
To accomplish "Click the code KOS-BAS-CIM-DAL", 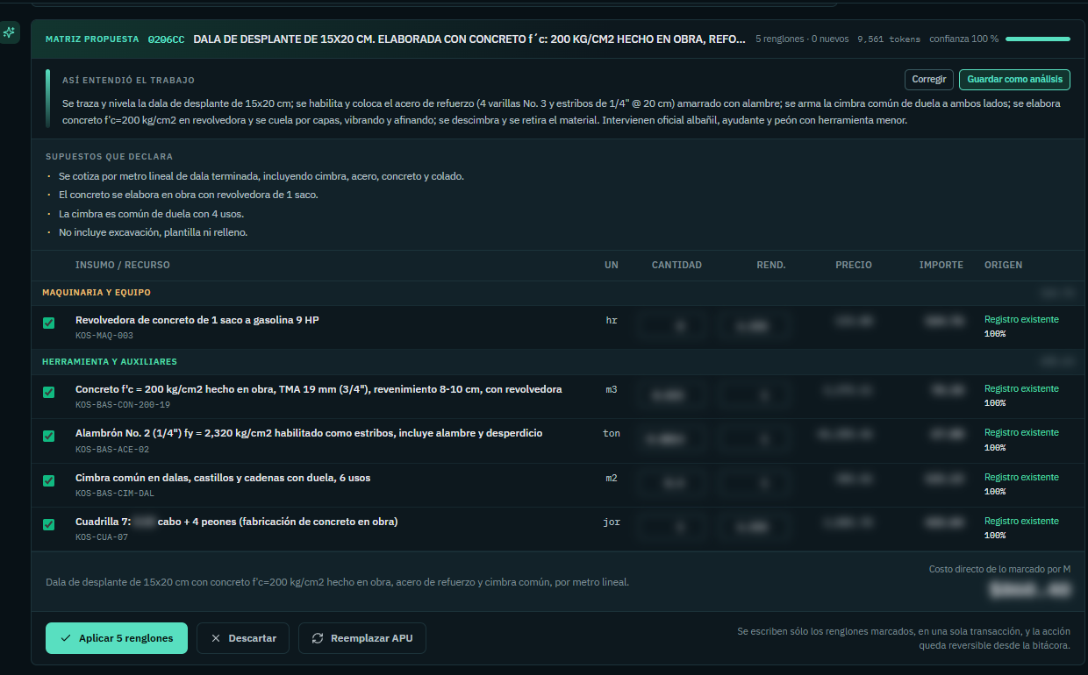I will tap(115, 493).
